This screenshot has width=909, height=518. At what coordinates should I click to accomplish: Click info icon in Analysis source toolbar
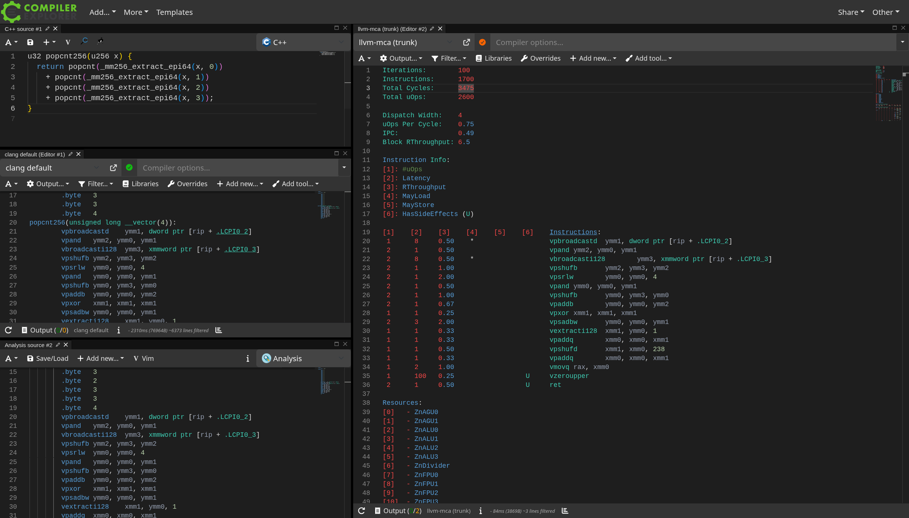248,359
